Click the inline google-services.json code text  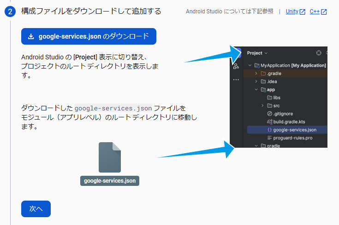(113, 108)
